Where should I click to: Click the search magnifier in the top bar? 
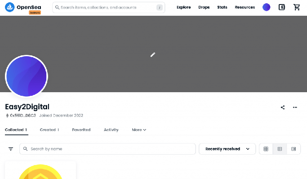pyautogui.click(x=57, y=8)
